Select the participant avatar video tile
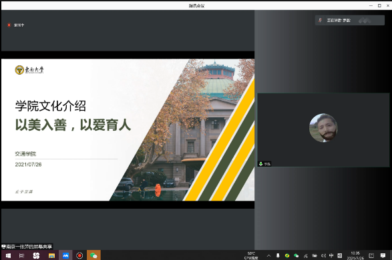Image resolution: width=392 pixels, height=260 pixels. click(323, 130)
